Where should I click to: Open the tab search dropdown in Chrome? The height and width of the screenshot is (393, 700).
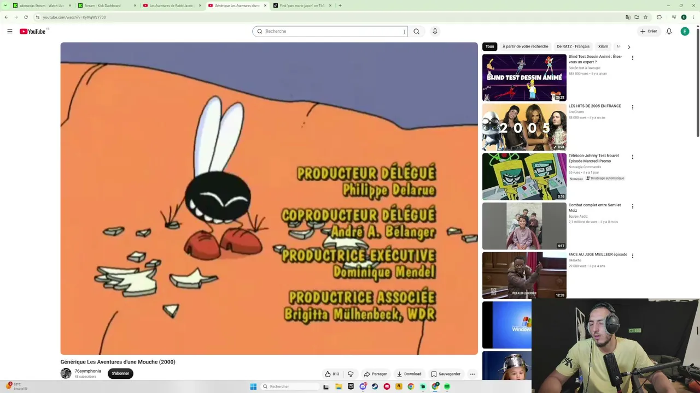click(5, 5)
